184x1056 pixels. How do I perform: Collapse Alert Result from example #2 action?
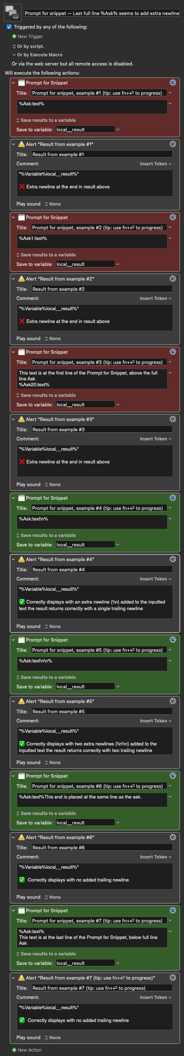pos(14,279)
